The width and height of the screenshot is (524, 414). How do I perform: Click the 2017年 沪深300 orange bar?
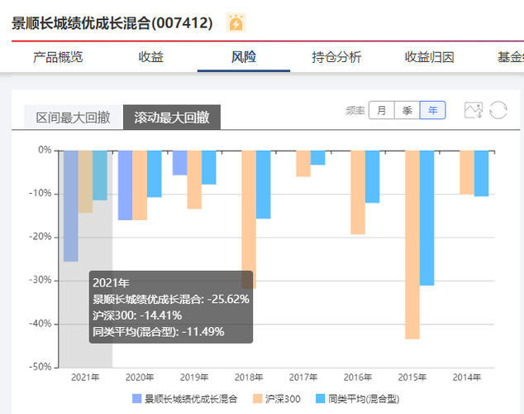303,164
